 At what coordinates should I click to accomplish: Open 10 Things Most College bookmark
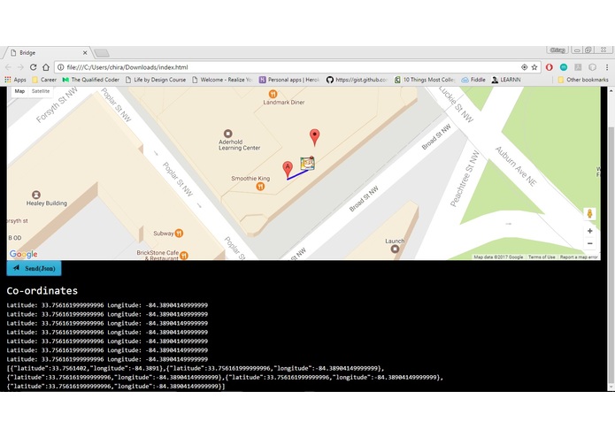click(x=425, y=80)
